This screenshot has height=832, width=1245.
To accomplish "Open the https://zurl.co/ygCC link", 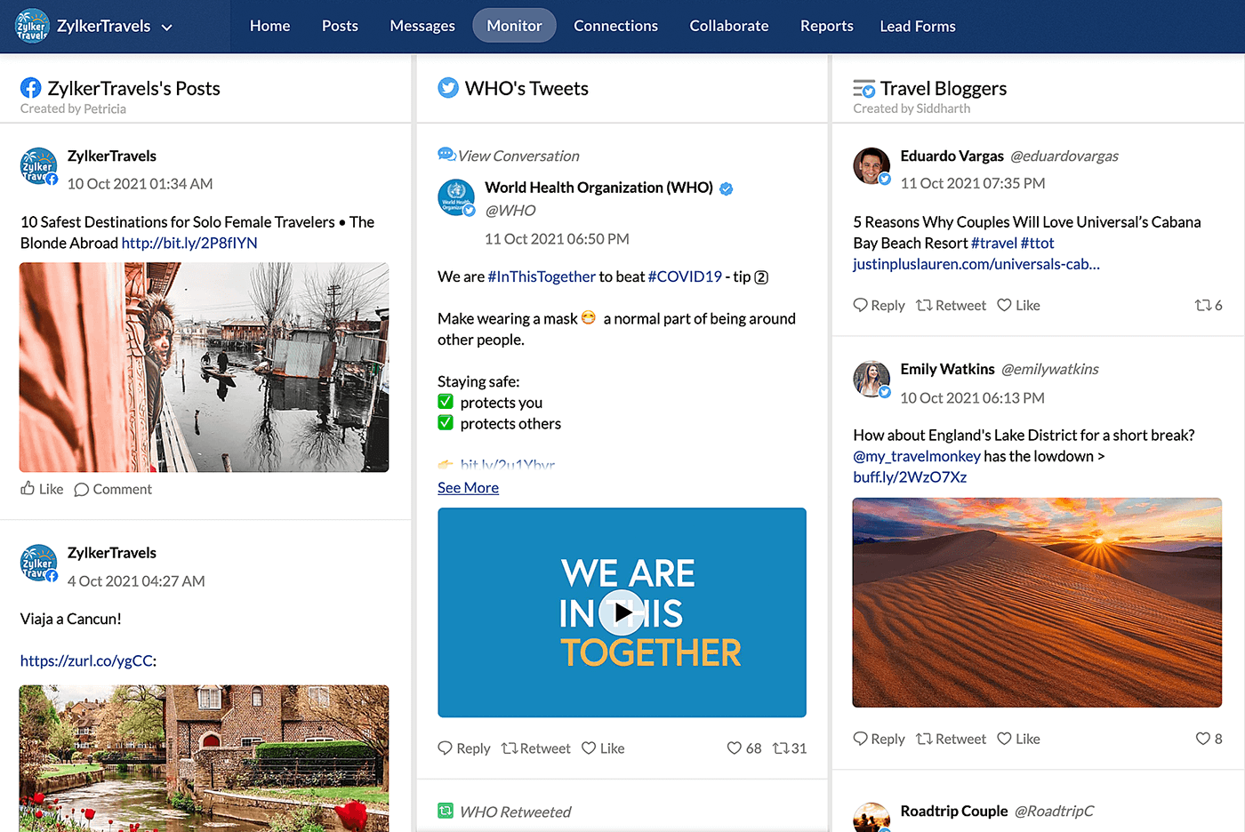I will click(x=87, y=660).
